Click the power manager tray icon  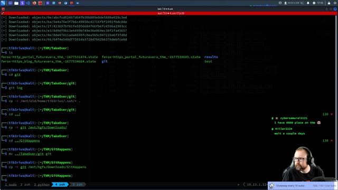tap(314, 3)
